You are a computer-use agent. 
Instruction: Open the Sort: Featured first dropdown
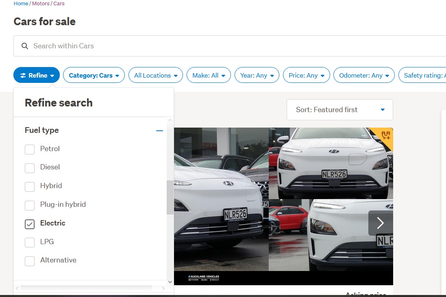[x=339, y=110]
